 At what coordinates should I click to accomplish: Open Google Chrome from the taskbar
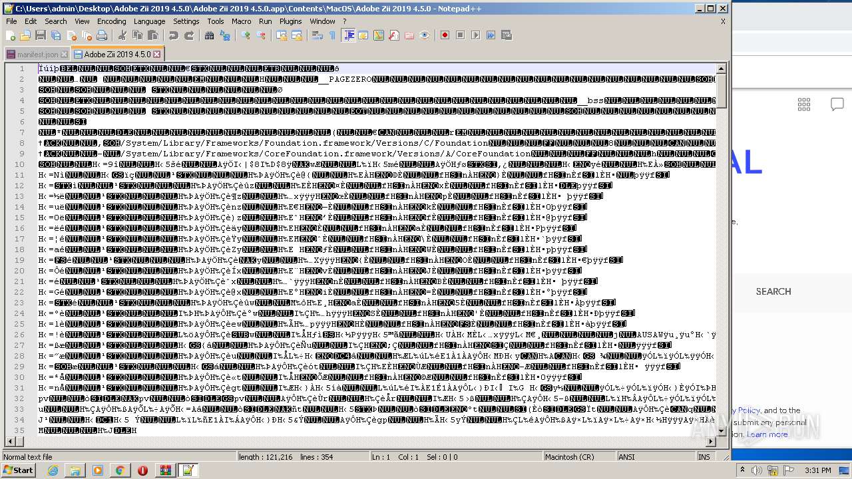120,470
